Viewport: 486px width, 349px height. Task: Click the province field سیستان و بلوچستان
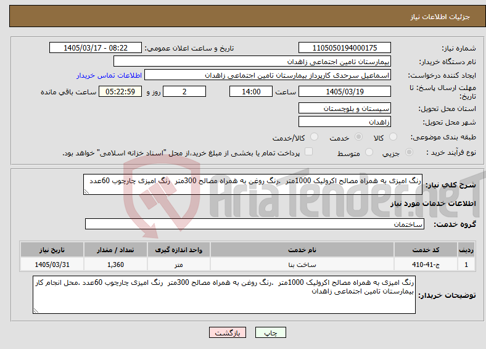(344, 108)
